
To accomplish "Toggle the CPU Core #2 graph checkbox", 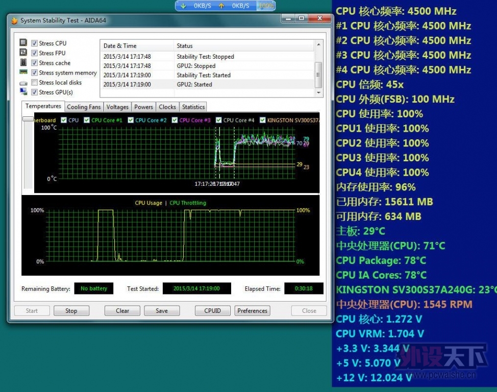I will 131,120.
